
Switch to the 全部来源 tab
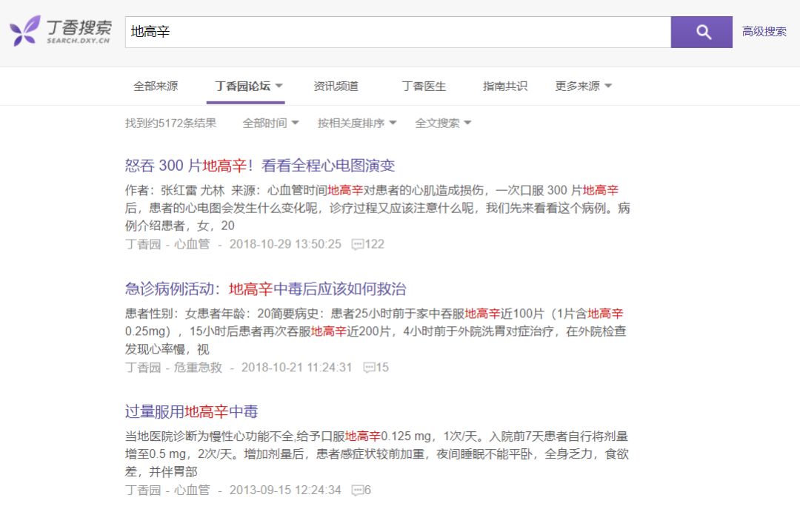click(x=156, y=86)
